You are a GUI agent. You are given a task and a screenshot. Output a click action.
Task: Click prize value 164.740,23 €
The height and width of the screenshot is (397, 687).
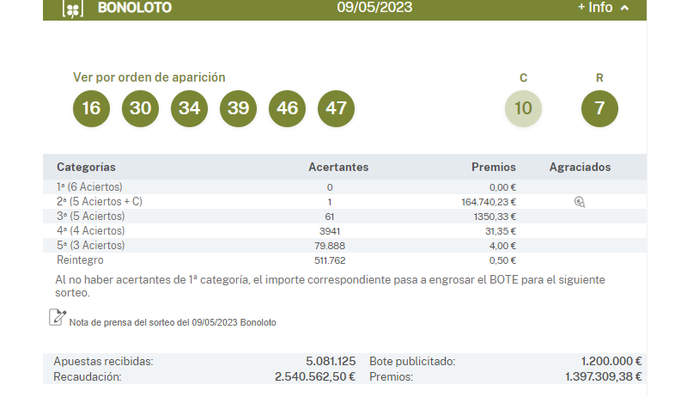pos(489,202)
